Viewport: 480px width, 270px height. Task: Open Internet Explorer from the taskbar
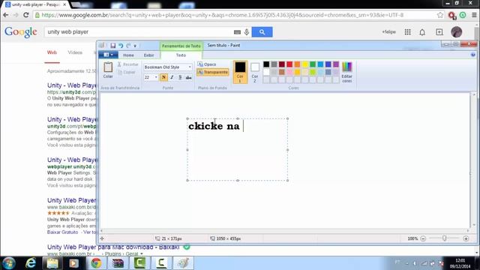[x=31, y=263]
